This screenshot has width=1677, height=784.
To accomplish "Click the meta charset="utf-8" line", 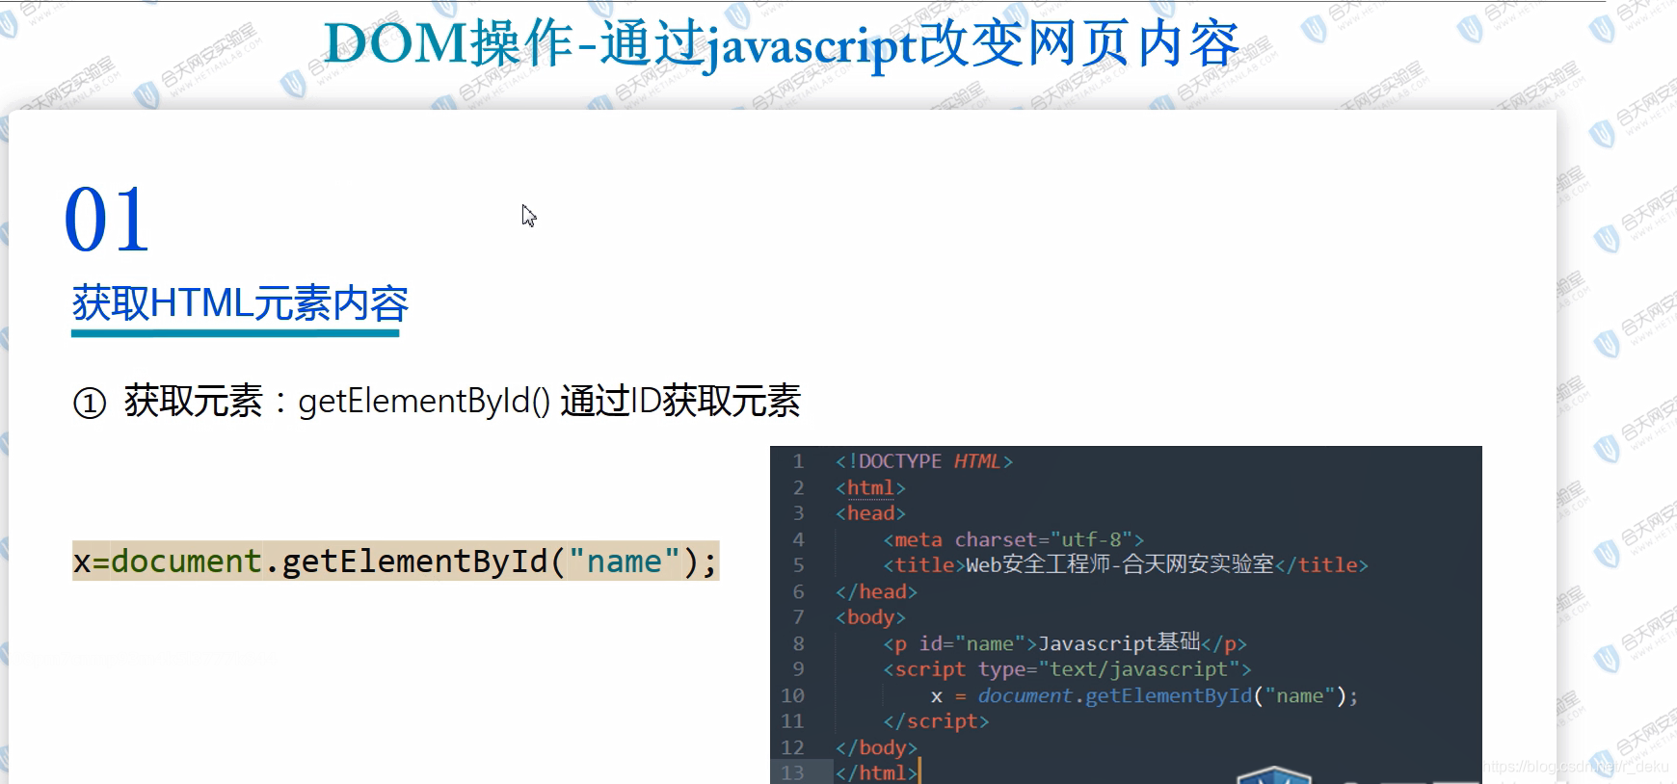I will (x=1013, y=539).
